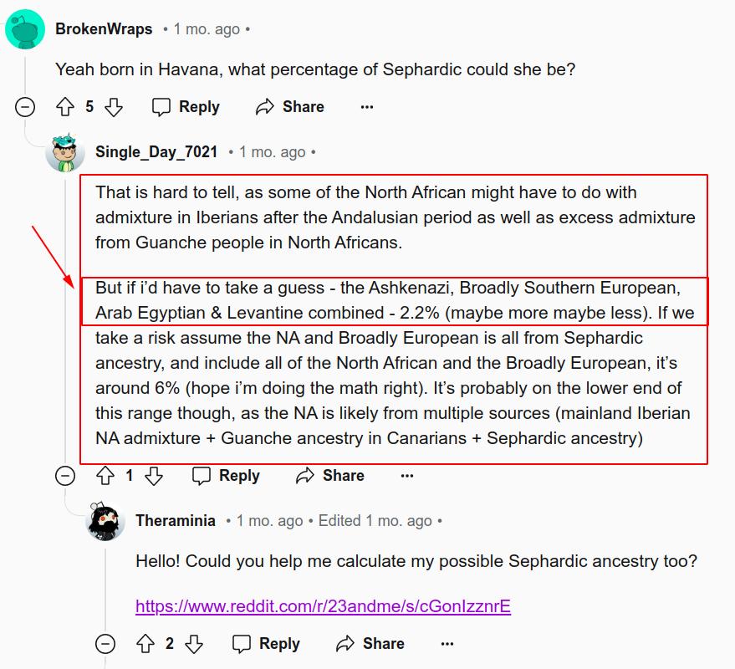Downvote BrokenWraps' comment
Screen dimensions: 735x669
[x=114, y=107]
